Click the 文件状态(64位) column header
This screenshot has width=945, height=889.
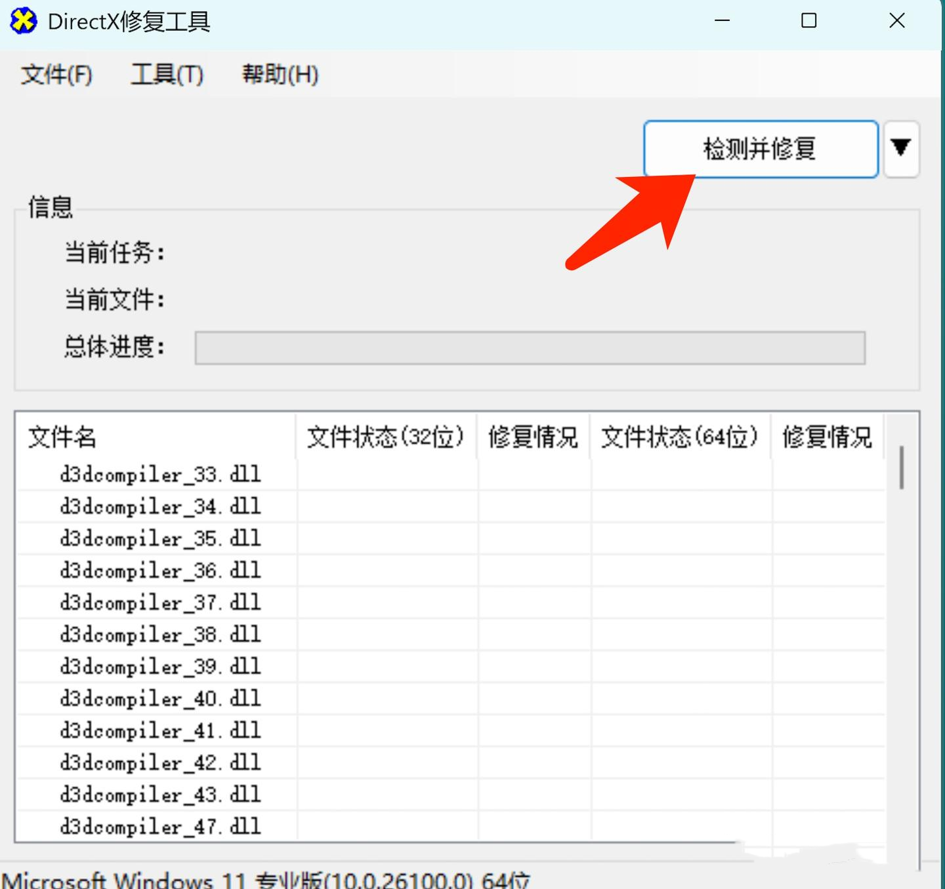(681, 437)
